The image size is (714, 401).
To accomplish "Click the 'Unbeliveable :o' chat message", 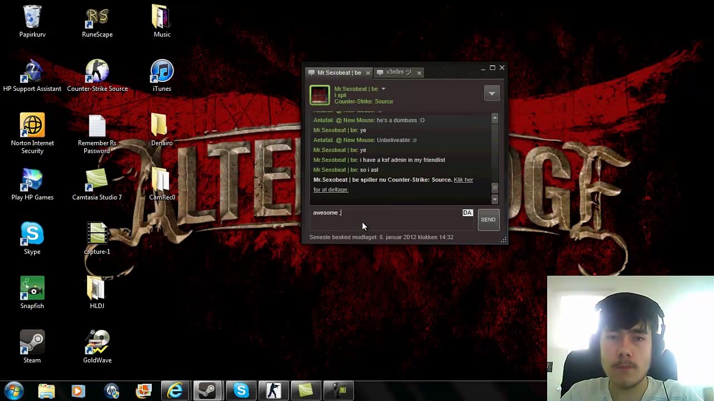I will (397, 140).
